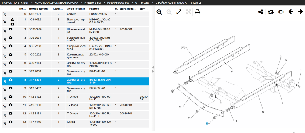Collapse the parts list panel left
Image resolution: width=305 pixels, height=133 pixels.
pyautogui.click(x=153, y=67)
